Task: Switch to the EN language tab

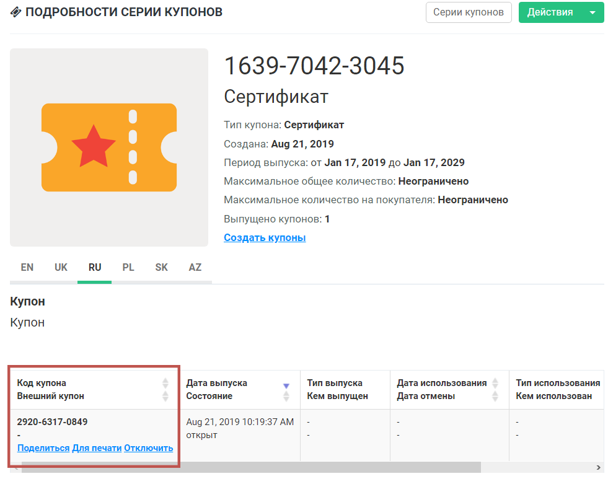Action: (x=27, y=268)
